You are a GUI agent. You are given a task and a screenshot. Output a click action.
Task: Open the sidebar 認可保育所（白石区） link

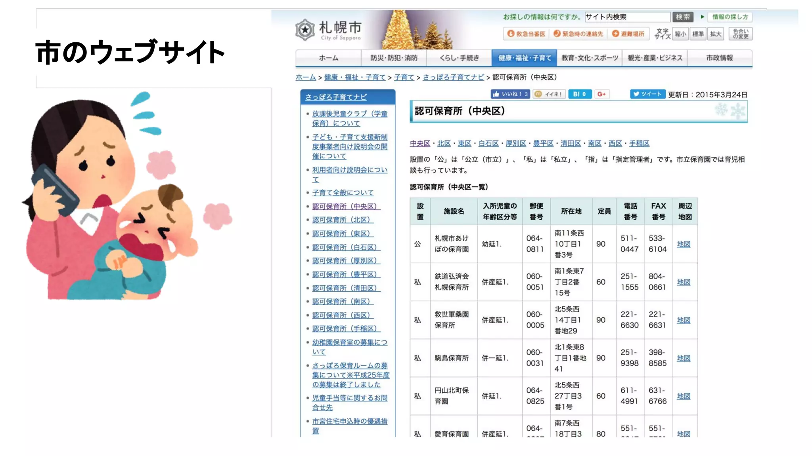346,247
